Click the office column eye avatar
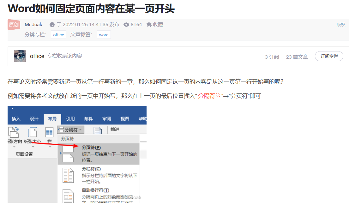Screen dimensions: 355x209 tap(20, 56)
